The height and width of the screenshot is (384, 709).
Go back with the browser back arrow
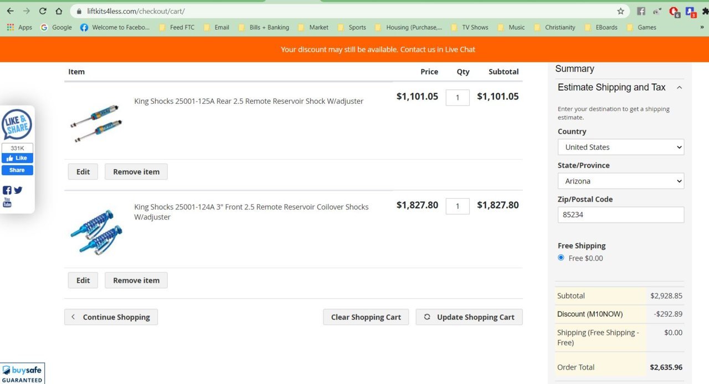tap(10, 11)
